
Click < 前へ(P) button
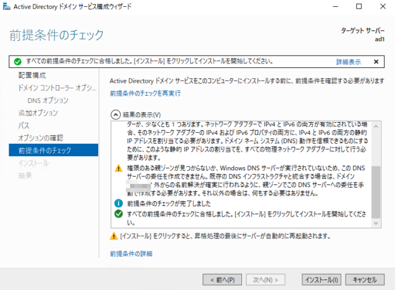click(x=222, y=280)
